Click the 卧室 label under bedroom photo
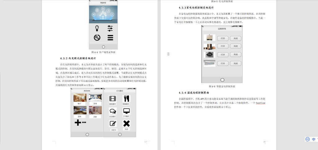318x150 pixels. click(x=95, y=104)
